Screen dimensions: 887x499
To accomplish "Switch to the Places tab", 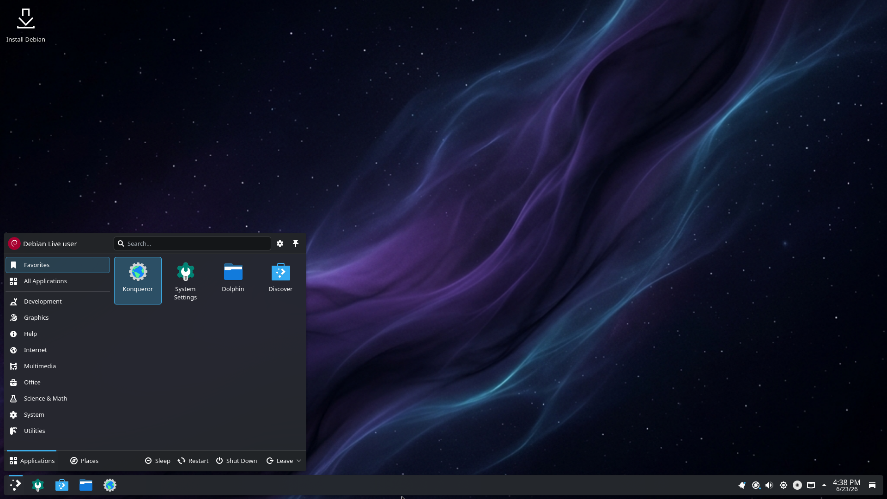I will (84, 461).
